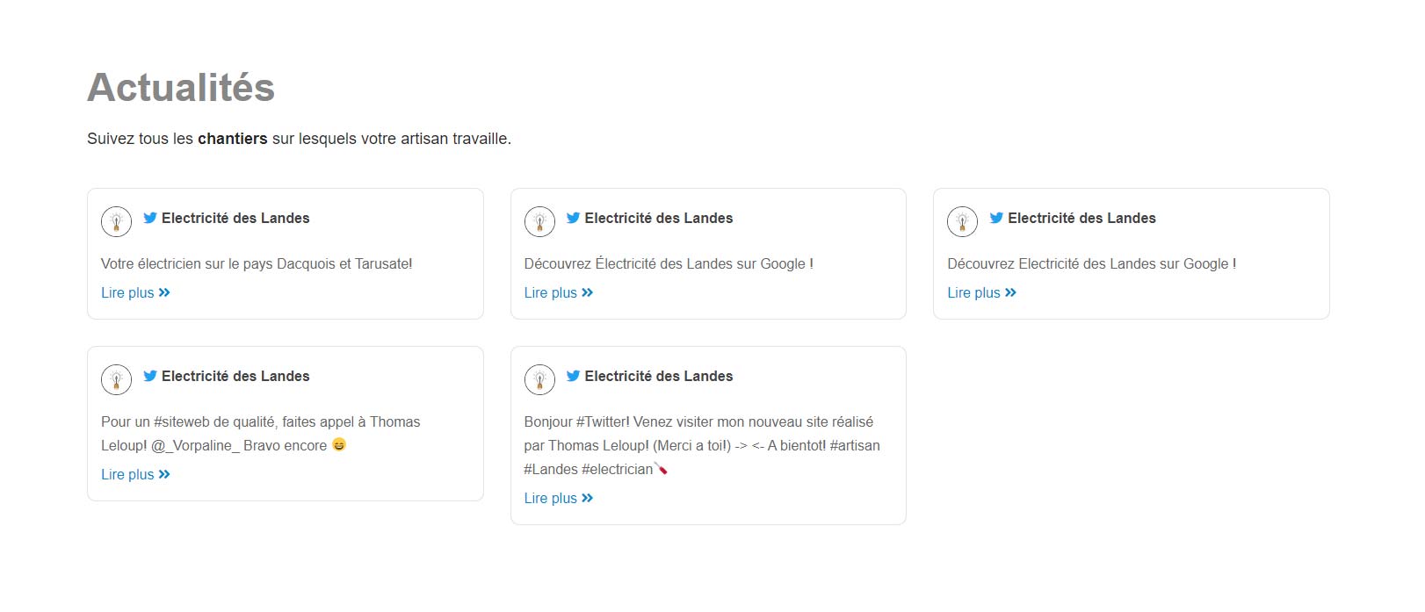
Task: Click the Twitter bird on the Bonjour #Twitter card
Action: (x=574, y=376)
